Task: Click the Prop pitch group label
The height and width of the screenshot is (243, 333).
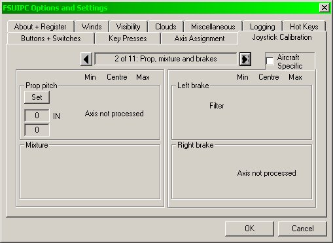Action: tap(41, 86)
